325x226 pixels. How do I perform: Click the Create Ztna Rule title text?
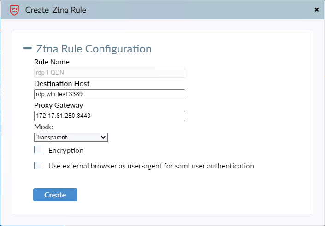point(55,10)
